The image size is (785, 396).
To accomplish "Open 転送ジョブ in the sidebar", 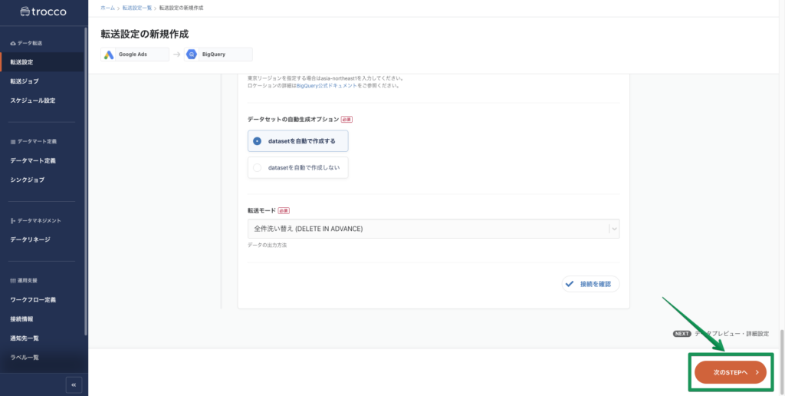I will [25, 81].
